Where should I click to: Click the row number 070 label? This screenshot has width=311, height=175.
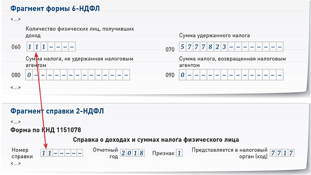[170, 49]
